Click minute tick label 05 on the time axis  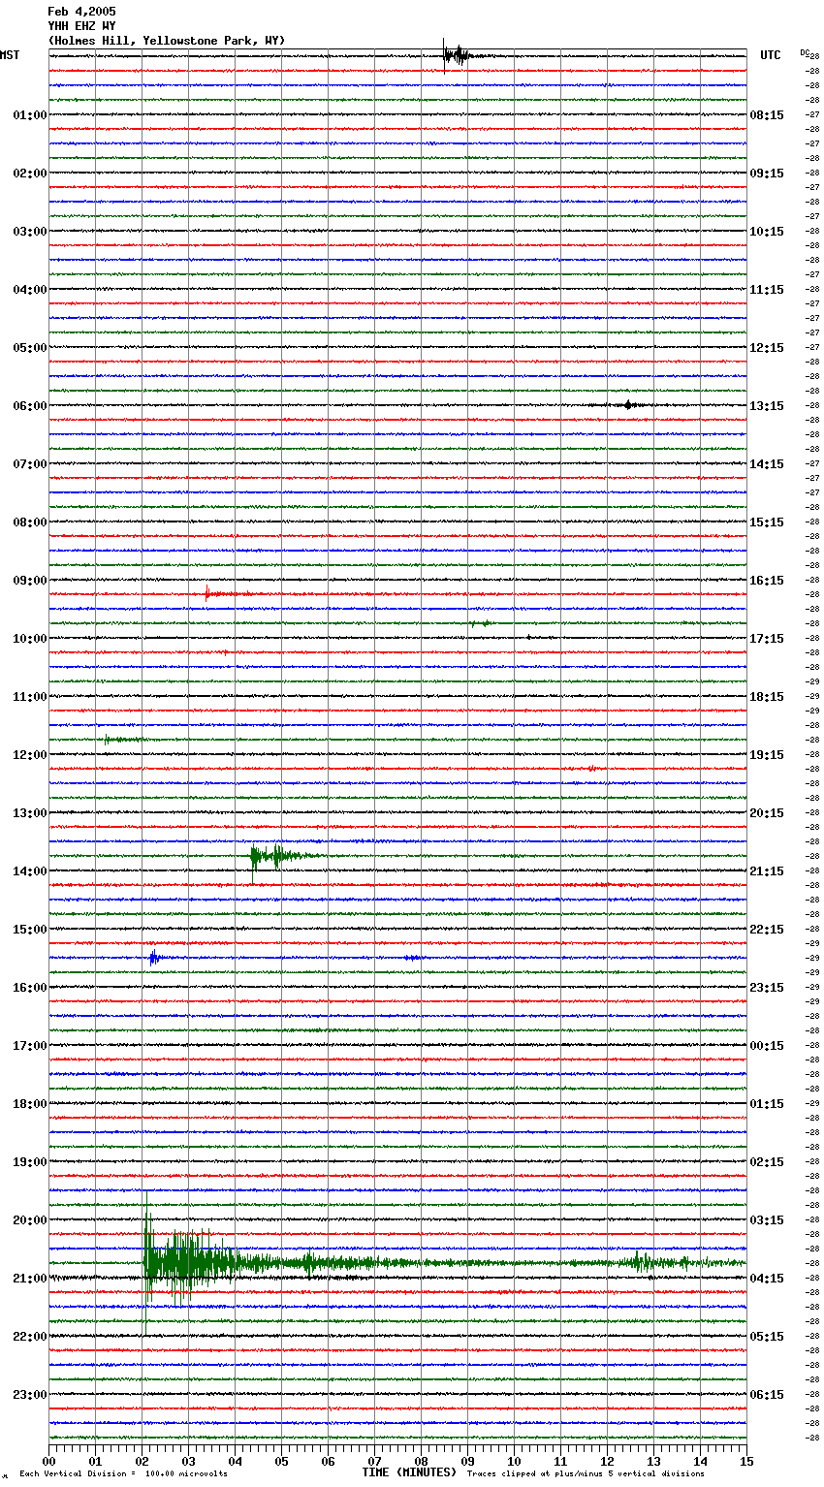(x=282, y=1461)
